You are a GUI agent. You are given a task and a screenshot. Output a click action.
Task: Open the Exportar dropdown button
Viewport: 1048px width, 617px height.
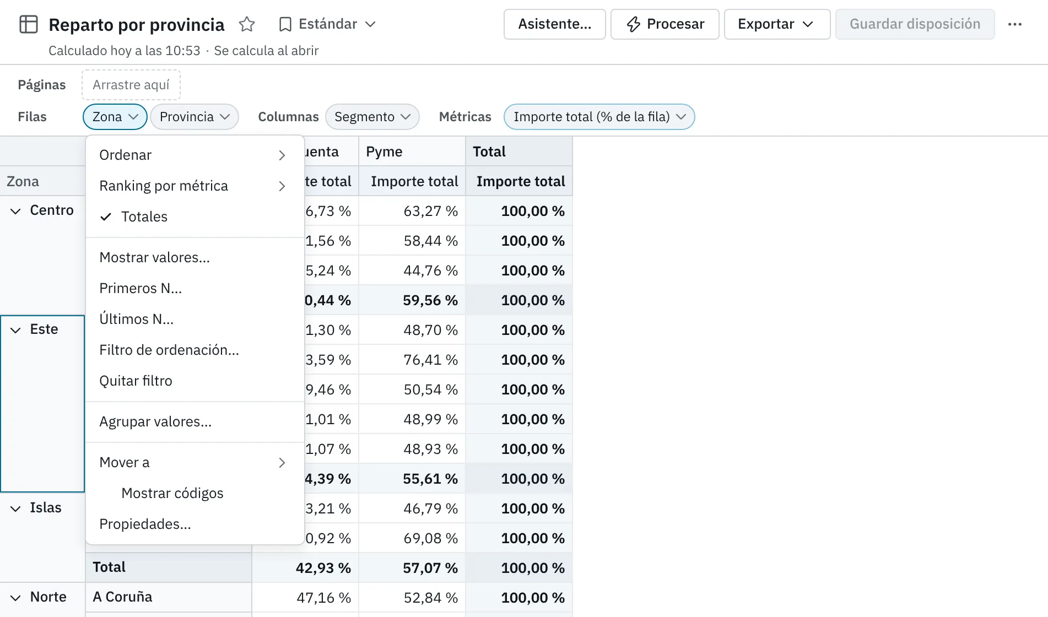[777, 24]
